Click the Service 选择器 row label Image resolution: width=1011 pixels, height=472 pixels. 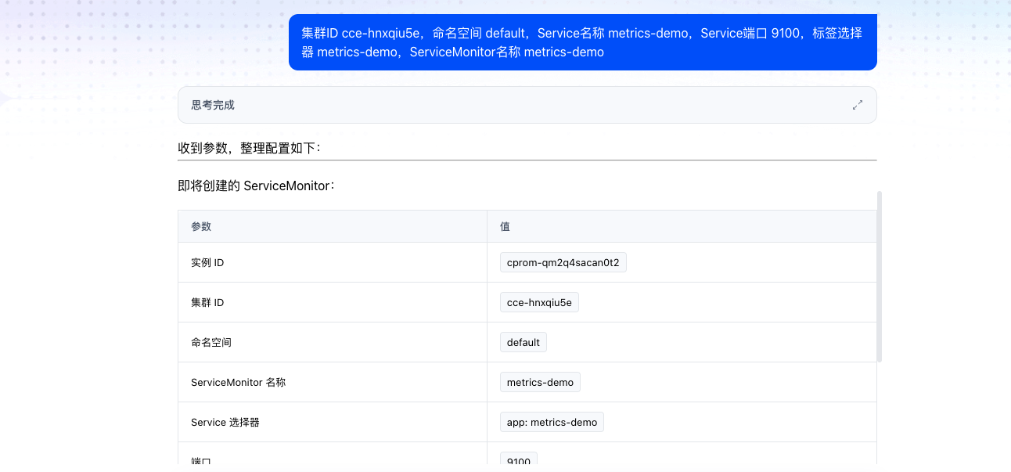pyautogui.click(x=225, y=422)
